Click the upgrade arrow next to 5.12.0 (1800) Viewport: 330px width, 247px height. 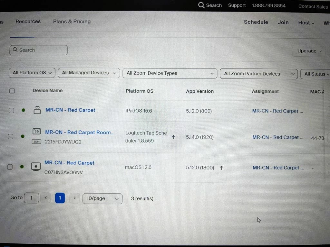(221, 168)
